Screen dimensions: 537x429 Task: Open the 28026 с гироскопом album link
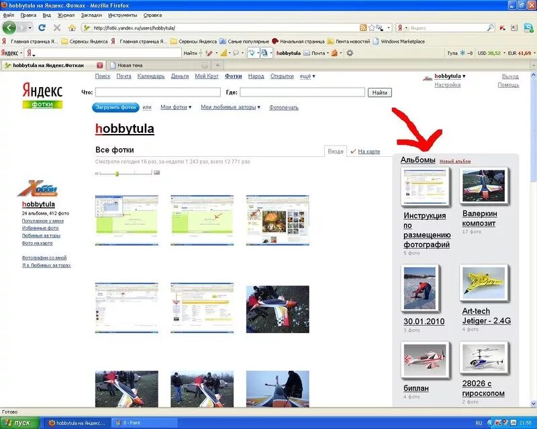pos(483,388)
